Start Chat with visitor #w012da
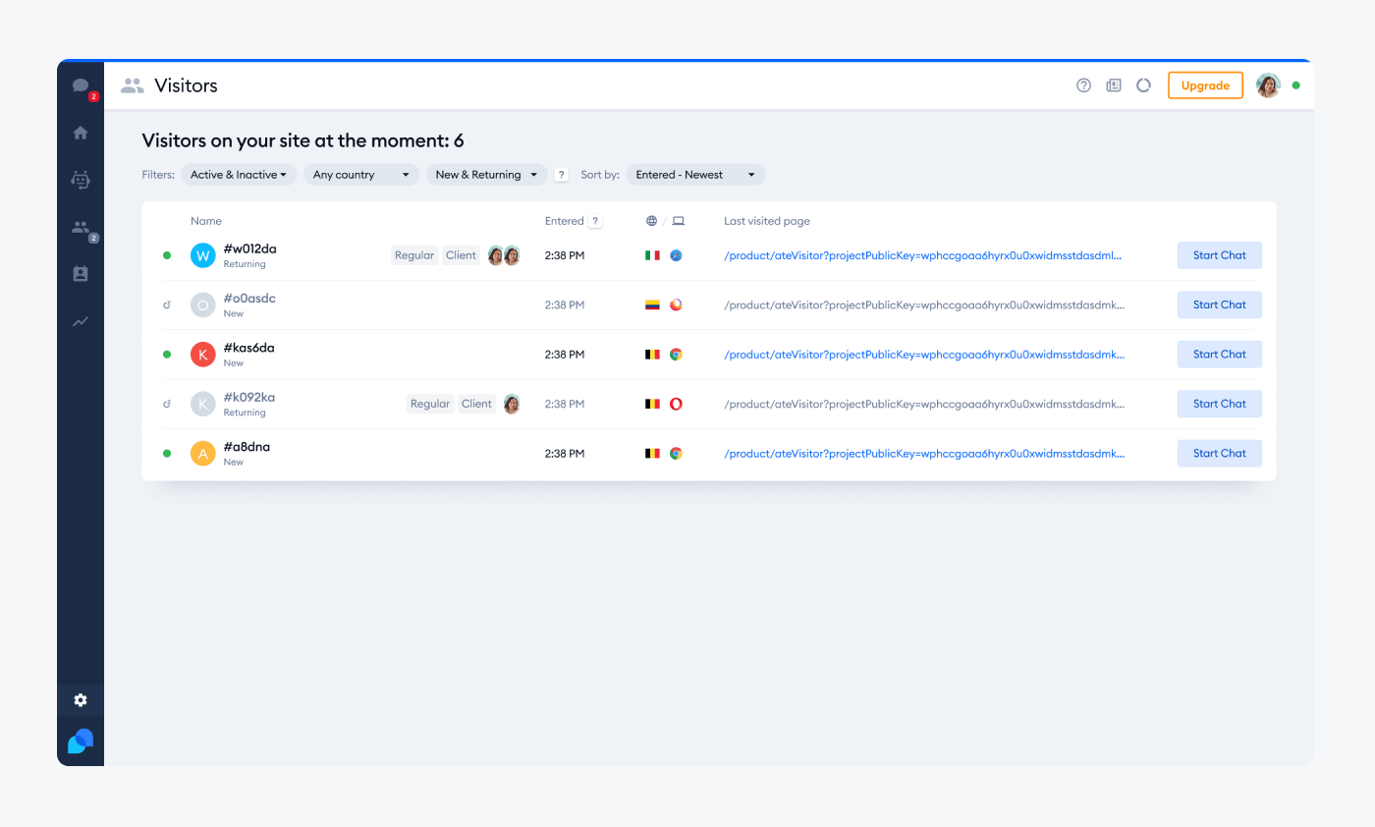 click(1220, 255)
